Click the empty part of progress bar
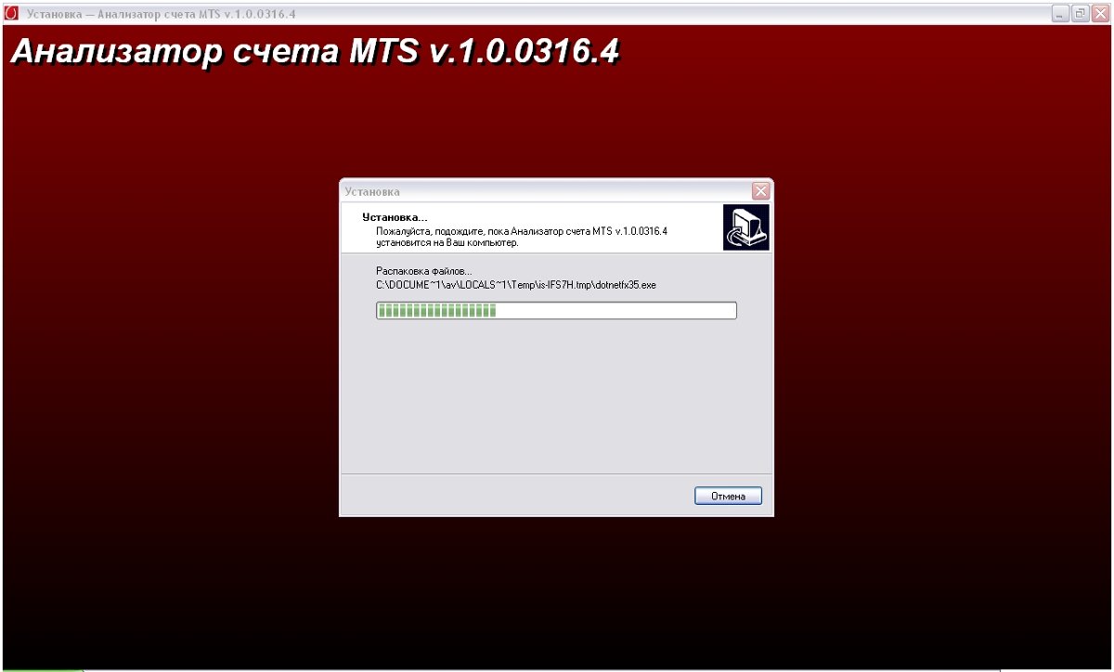1114x672 pixels. tap(615, 310)
